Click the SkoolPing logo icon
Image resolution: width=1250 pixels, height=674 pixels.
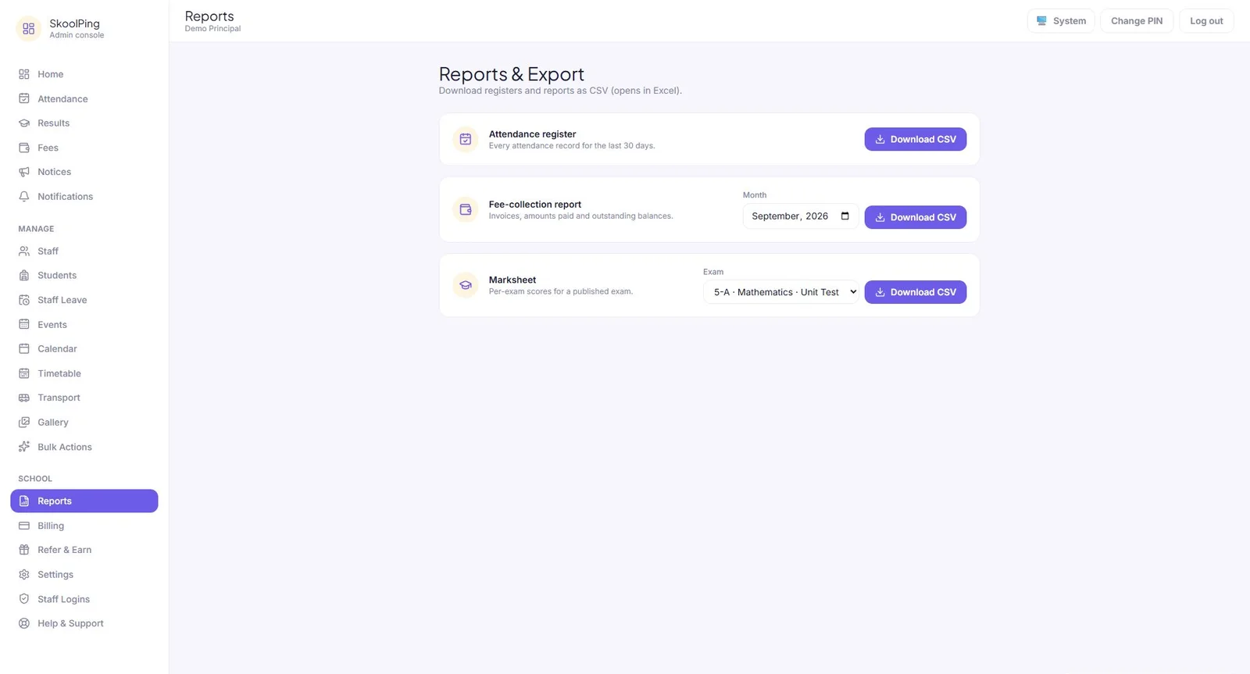pos(28,29)
